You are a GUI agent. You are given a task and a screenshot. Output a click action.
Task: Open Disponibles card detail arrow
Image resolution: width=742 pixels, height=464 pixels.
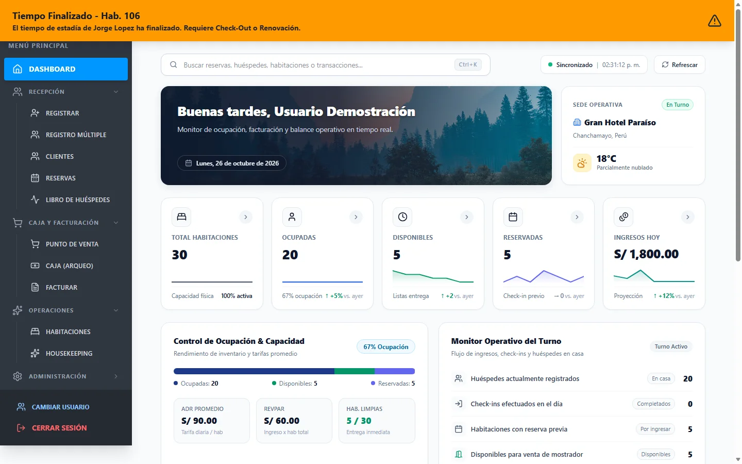pos(467,217)
